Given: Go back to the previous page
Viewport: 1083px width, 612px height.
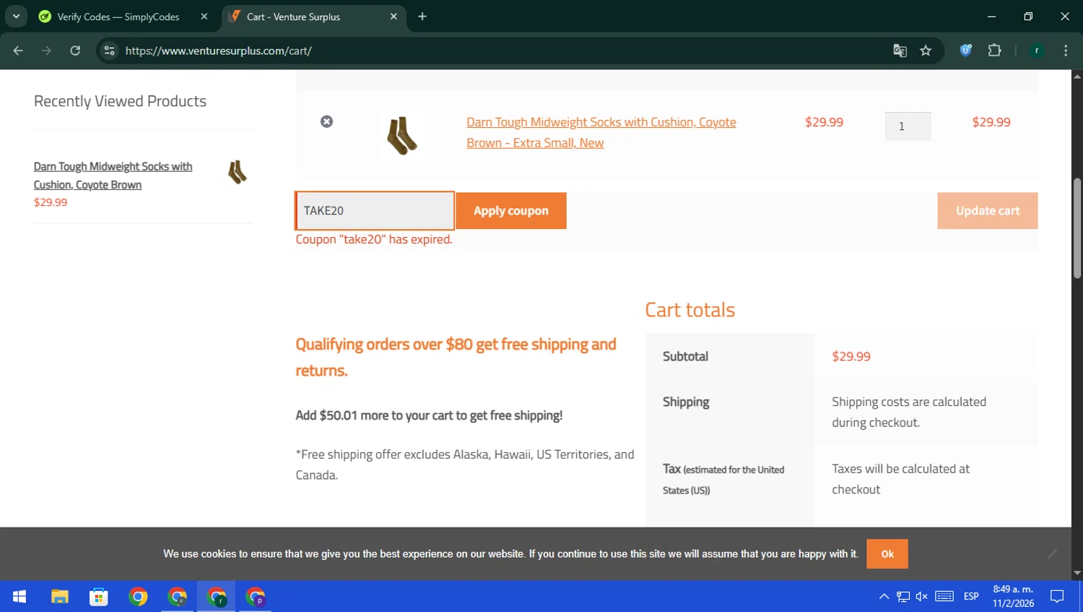Looking at the screenshot, I should click(x=18, y=51).
